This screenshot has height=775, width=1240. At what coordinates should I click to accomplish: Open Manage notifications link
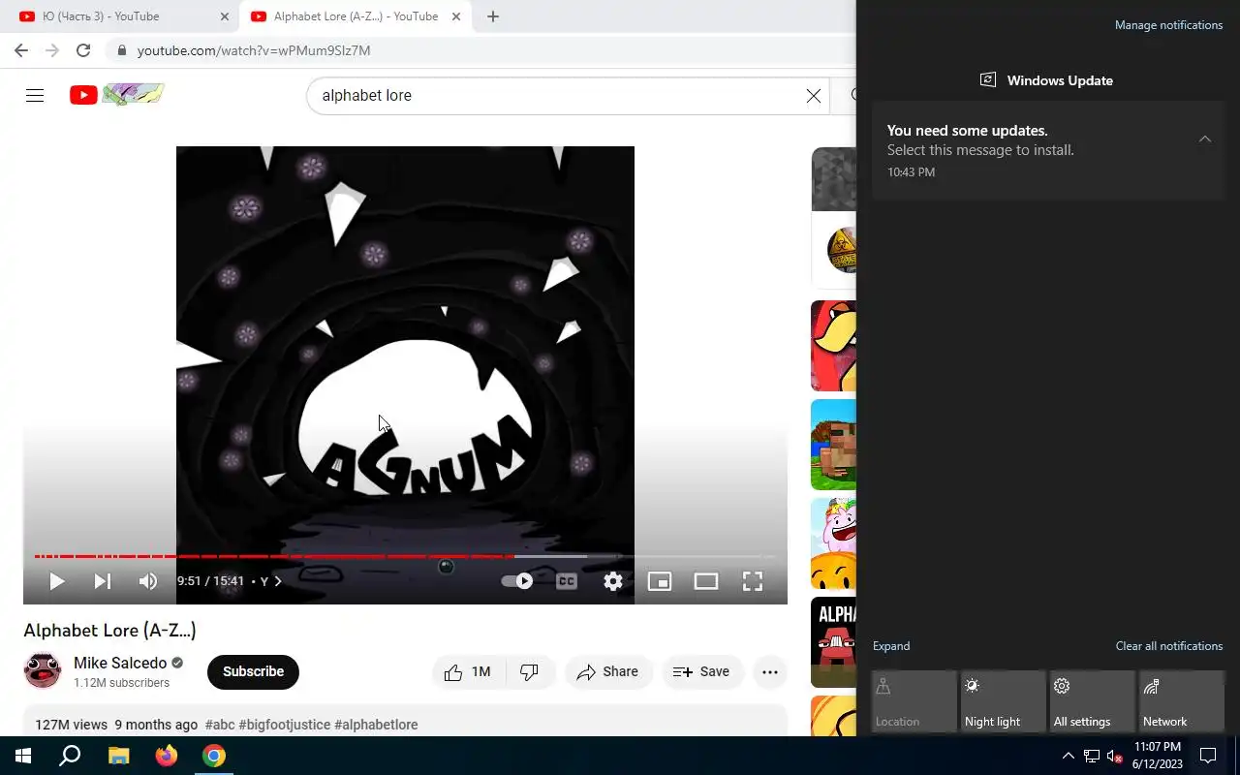coord(1168,25)
